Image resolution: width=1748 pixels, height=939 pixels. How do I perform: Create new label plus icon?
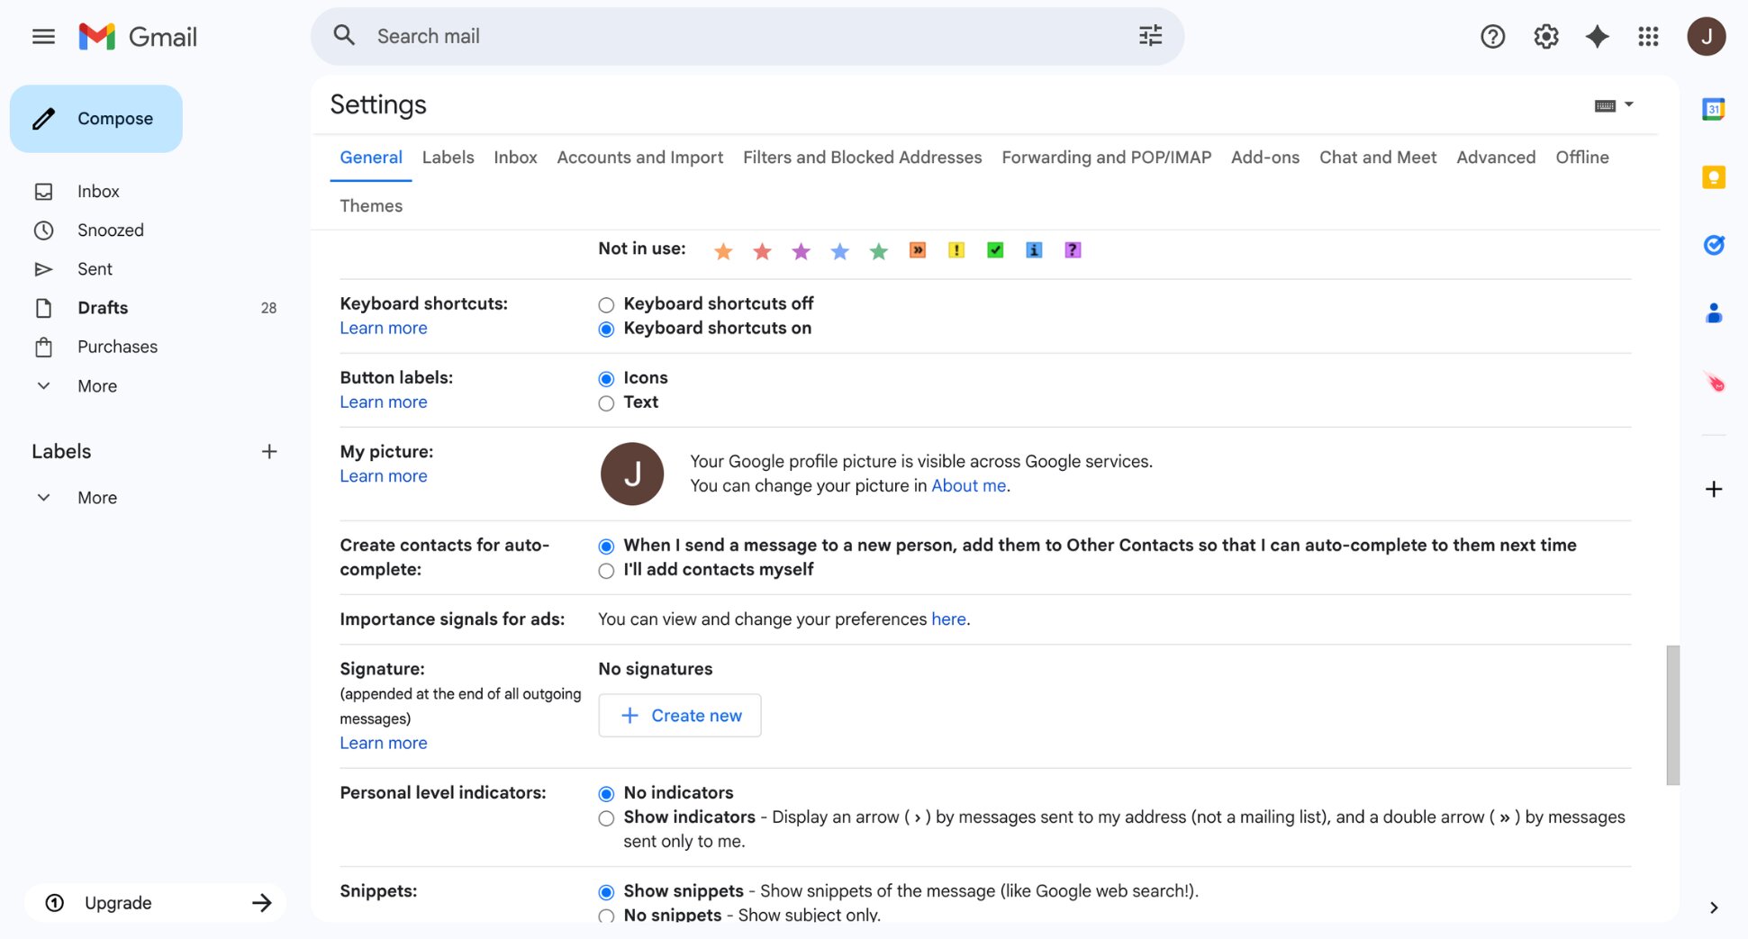coord(268,451)
